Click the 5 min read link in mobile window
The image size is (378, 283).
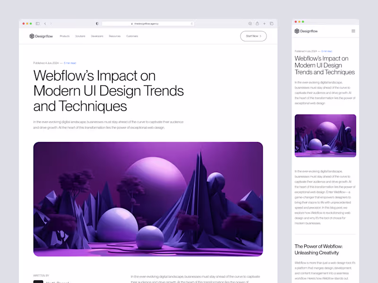[x=326, y=51]
